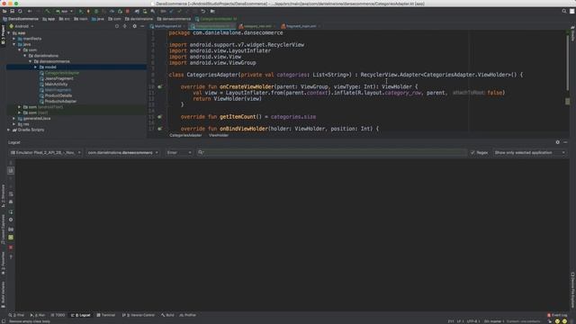Screen dimensions: 576x324
Task: Collapse the app module node
Action: pos(8,33)
